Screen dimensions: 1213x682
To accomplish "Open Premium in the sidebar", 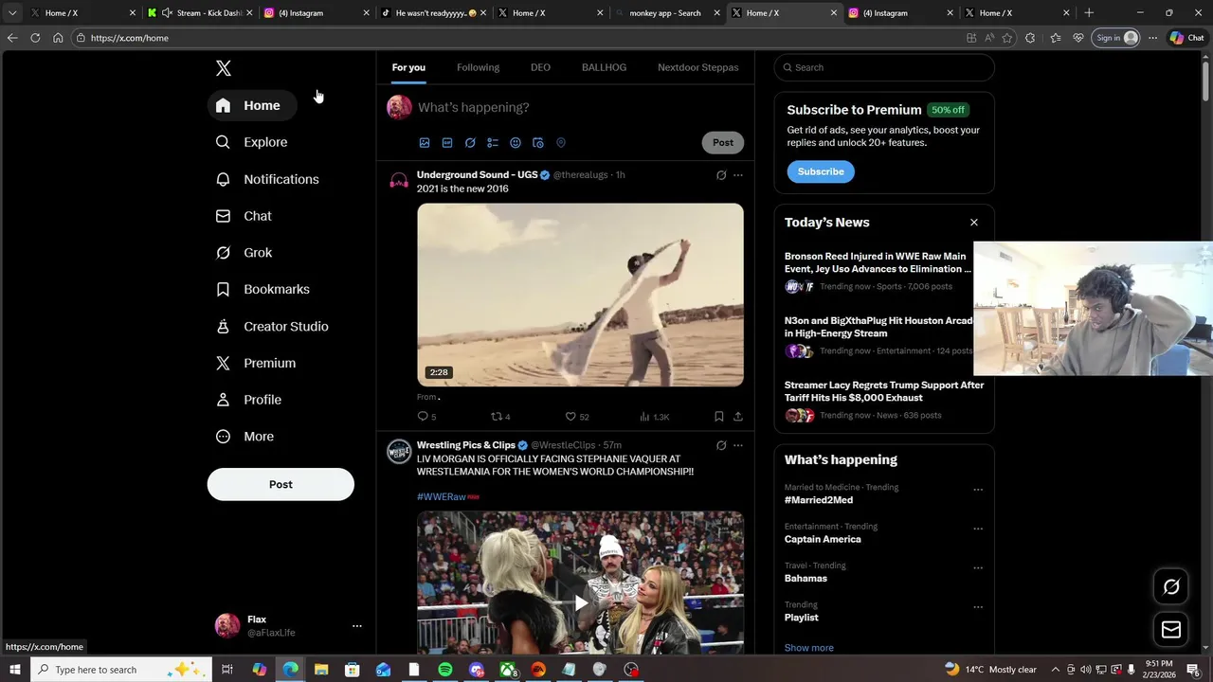I will coord(257,363).
